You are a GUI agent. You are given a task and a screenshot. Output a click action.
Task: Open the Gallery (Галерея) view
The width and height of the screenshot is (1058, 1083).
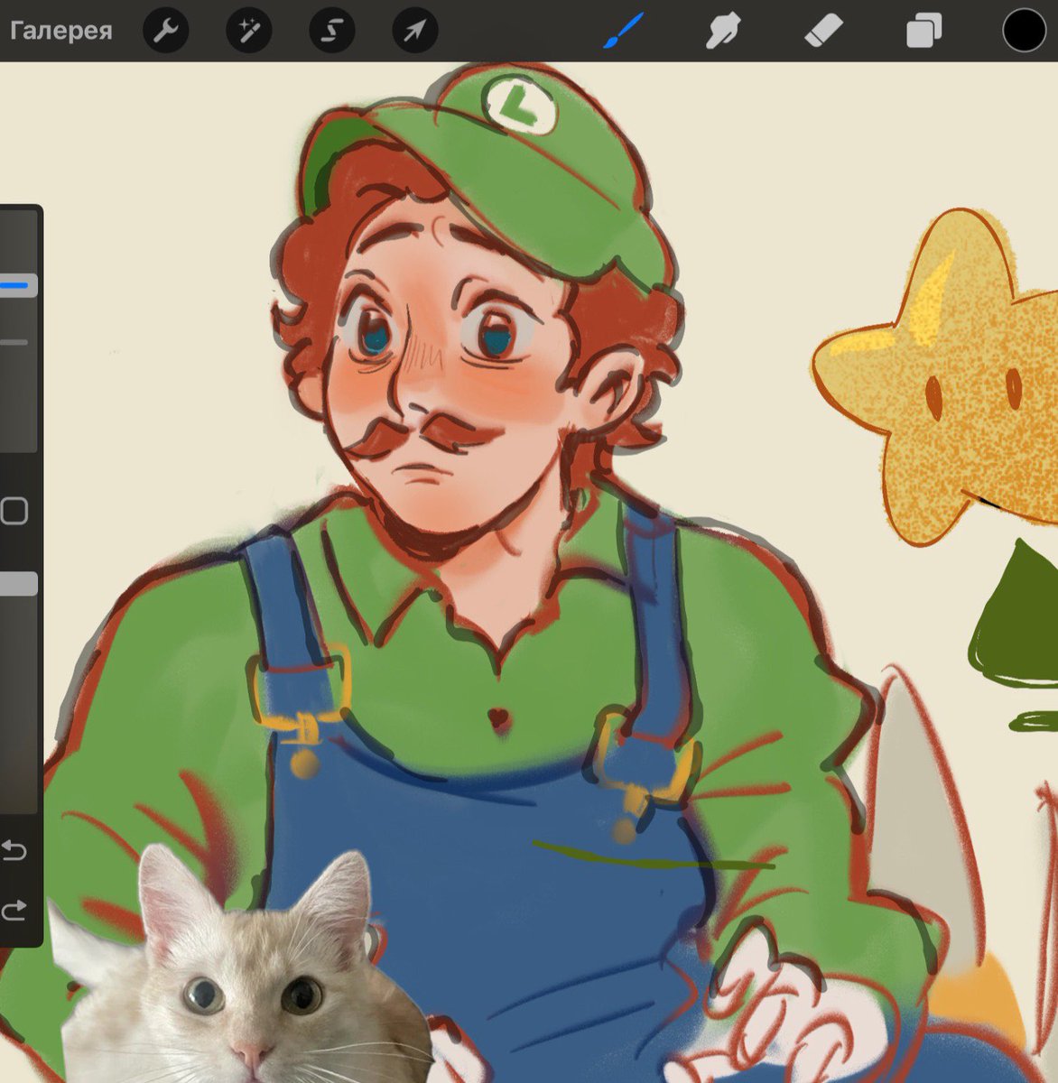[x=60, y=32]
